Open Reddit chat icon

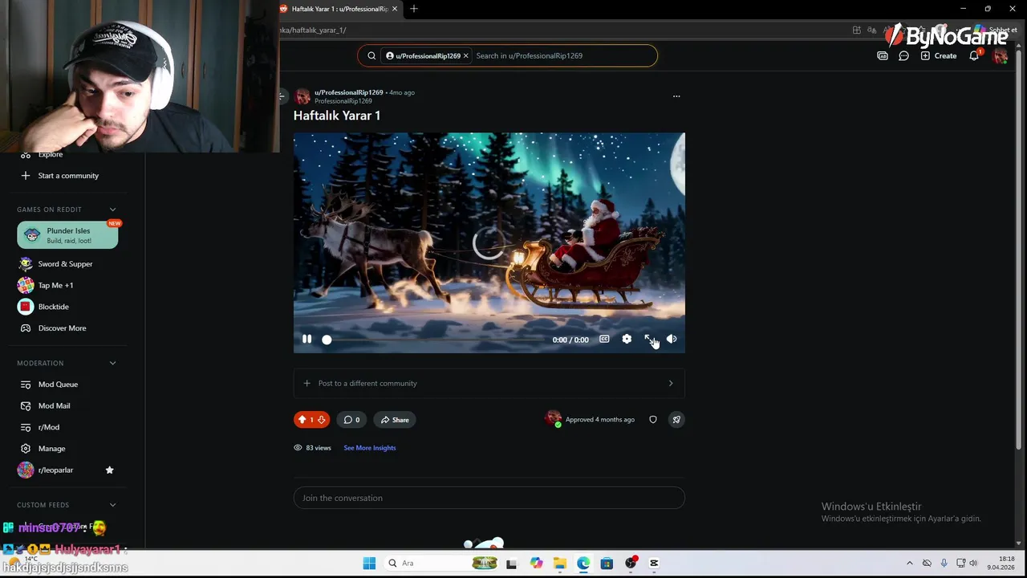click(x=903, y=56)
